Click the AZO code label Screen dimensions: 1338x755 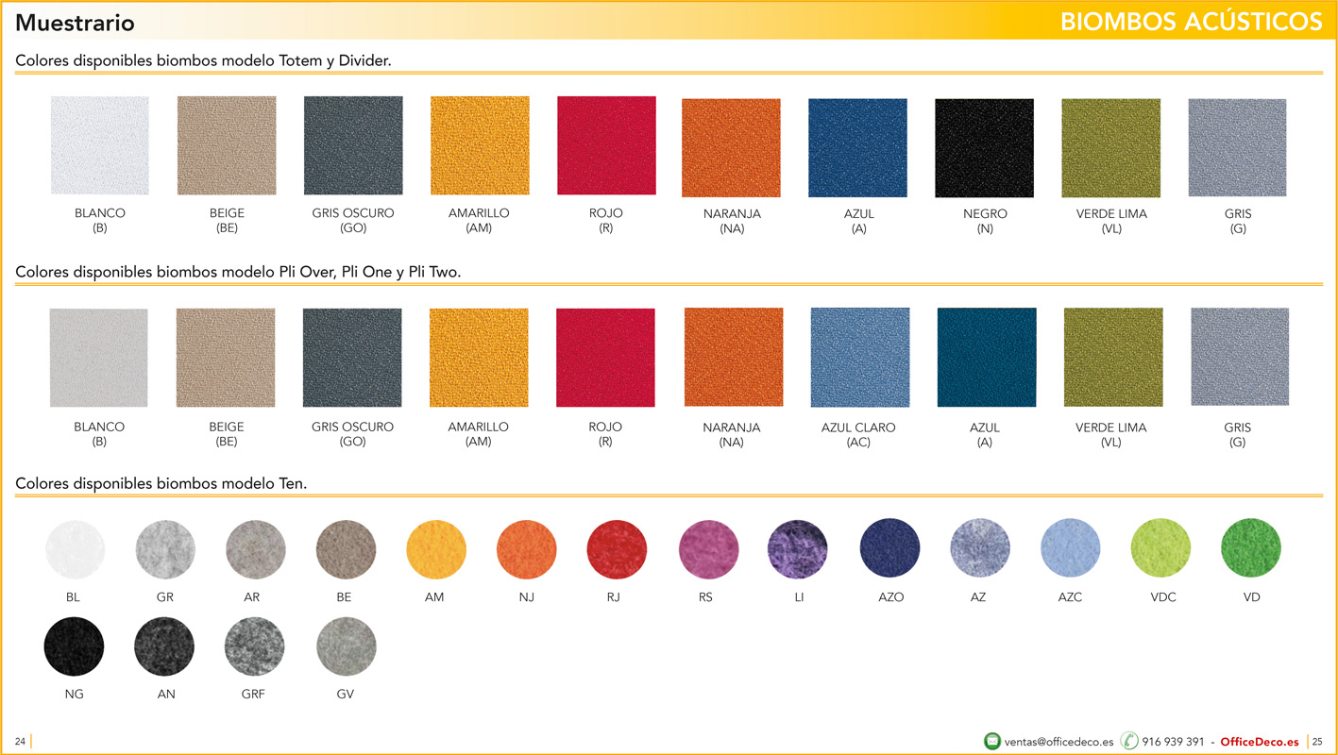(x=891, y=597)
